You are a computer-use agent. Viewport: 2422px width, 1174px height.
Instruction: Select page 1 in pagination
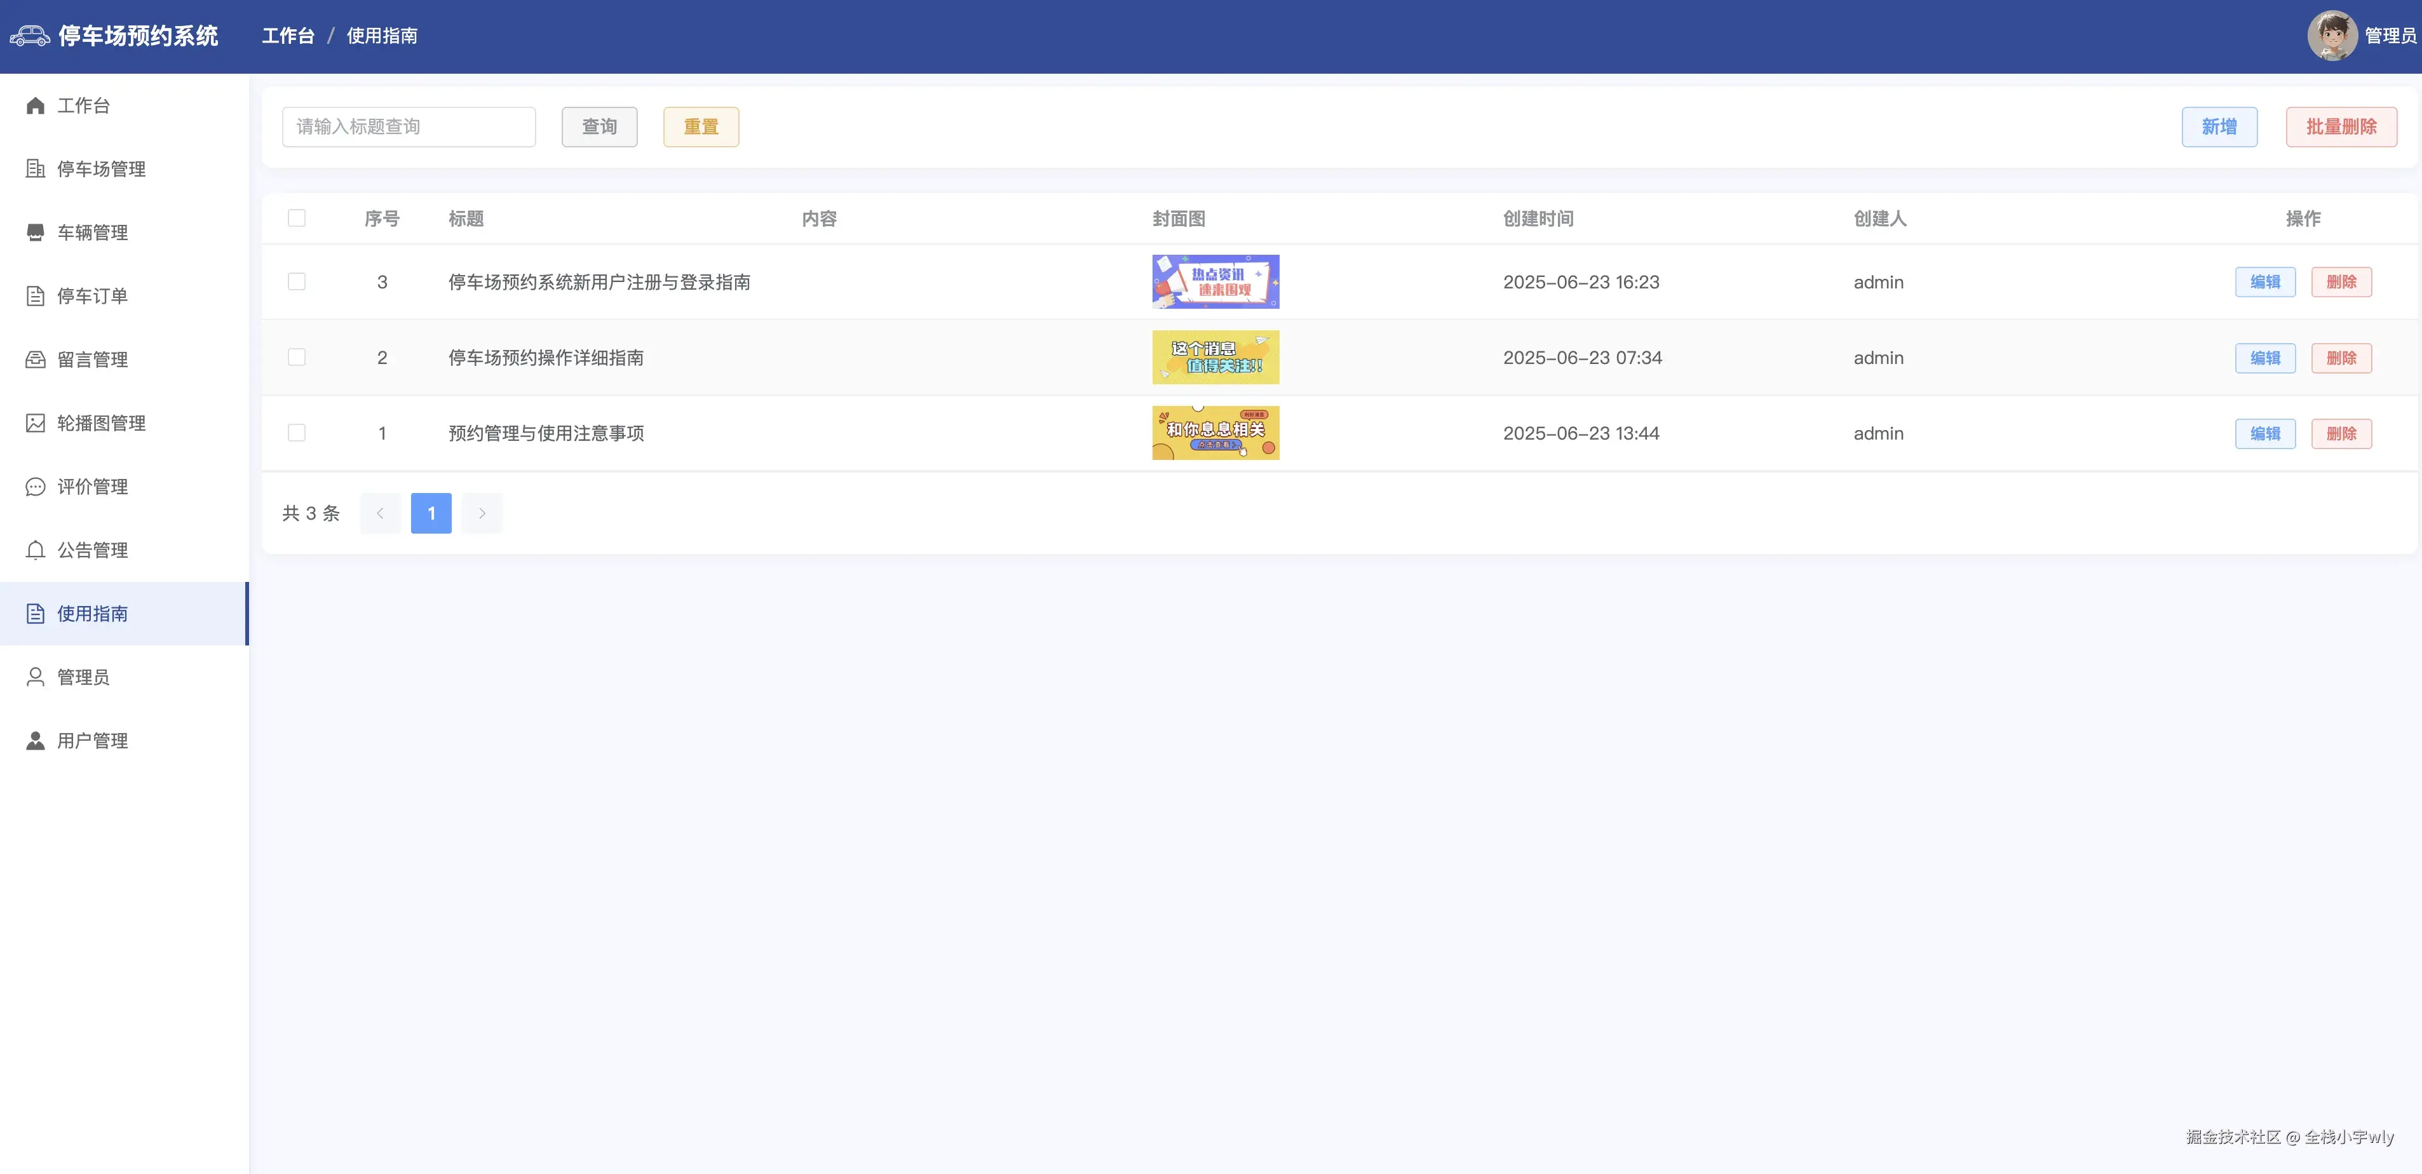431,513
